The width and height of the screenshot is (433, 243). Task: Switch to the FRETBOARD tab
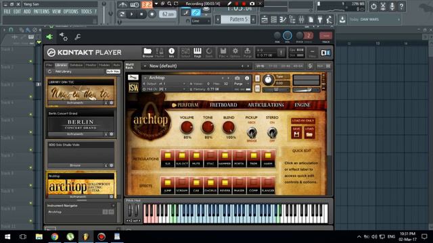coord(223,105)
